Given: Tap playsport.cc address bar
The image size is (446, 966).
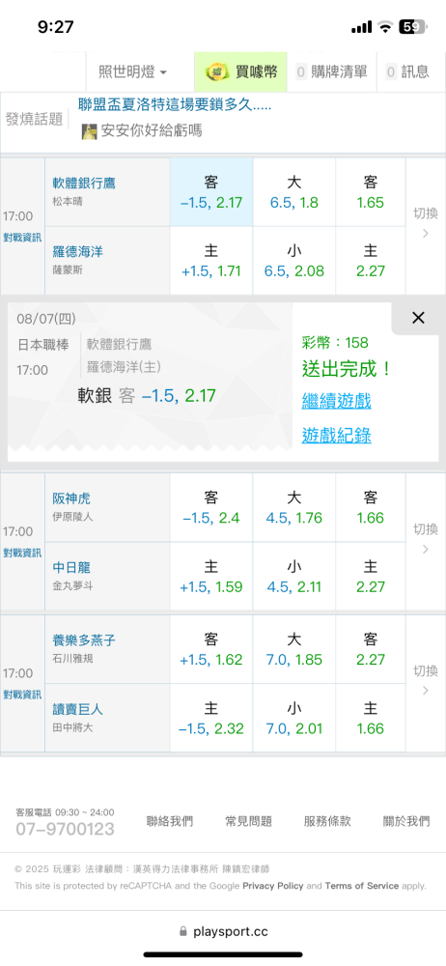Looking at the screenshot, I should 223,932.
